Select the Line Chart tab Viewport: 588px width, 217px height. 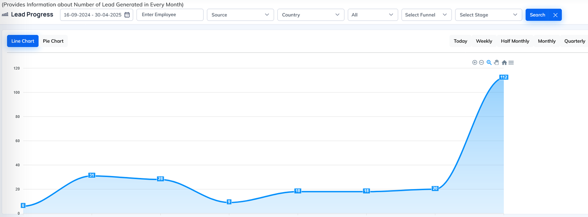[x=23, y=41]
